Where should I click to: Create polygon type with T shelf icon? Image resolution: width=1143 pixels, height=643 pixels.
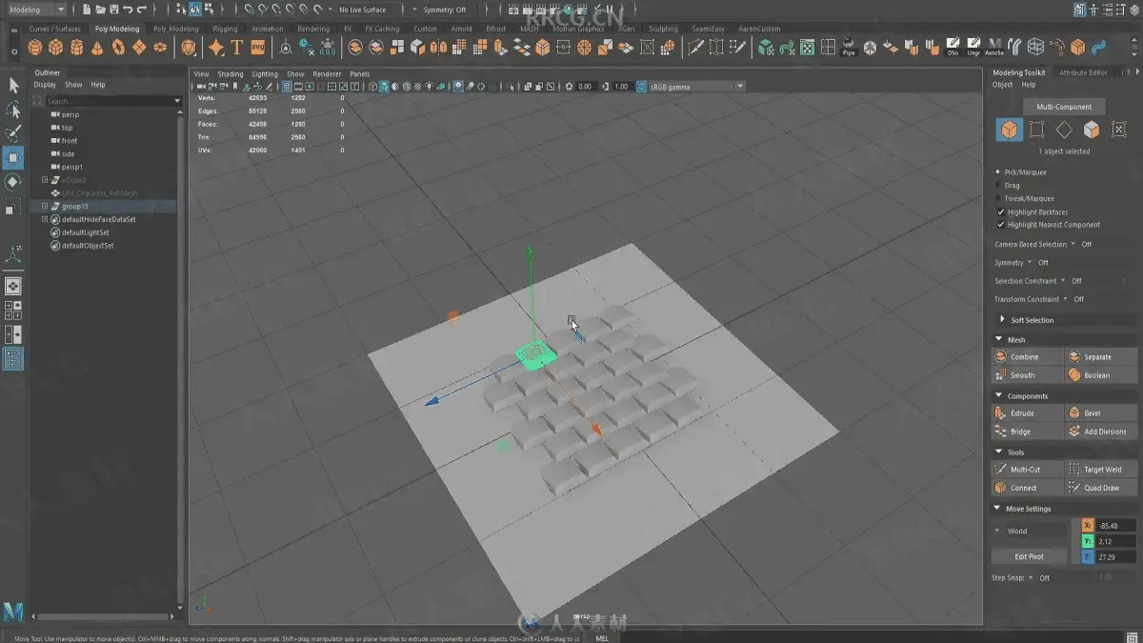(x=236, y=48)
